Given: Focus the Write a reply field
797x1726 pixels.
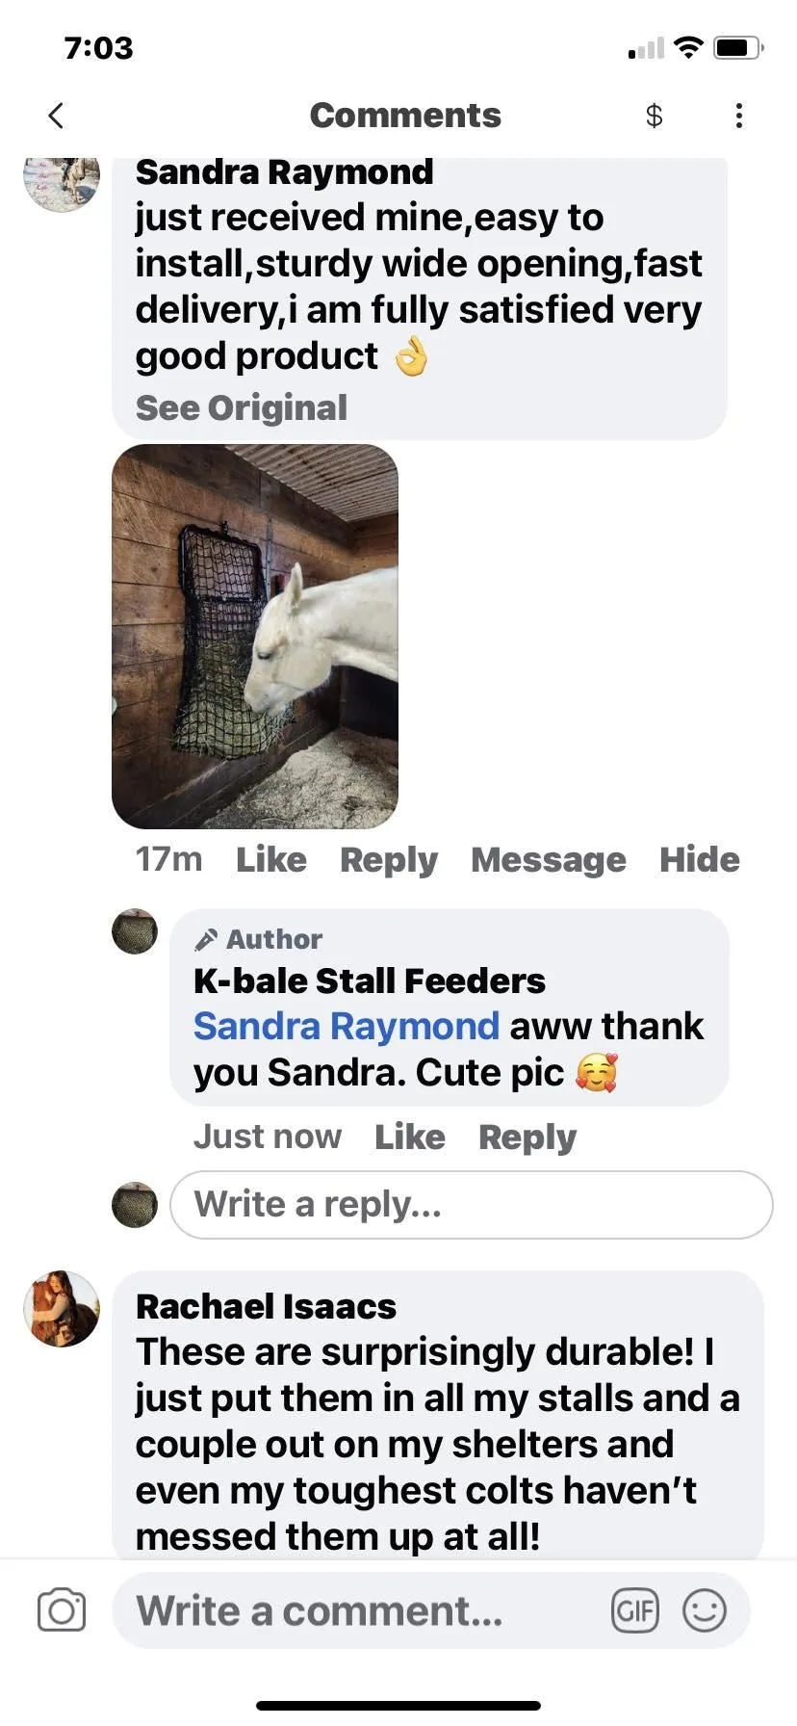Looking at the screenshot, I should (472, 1204).
